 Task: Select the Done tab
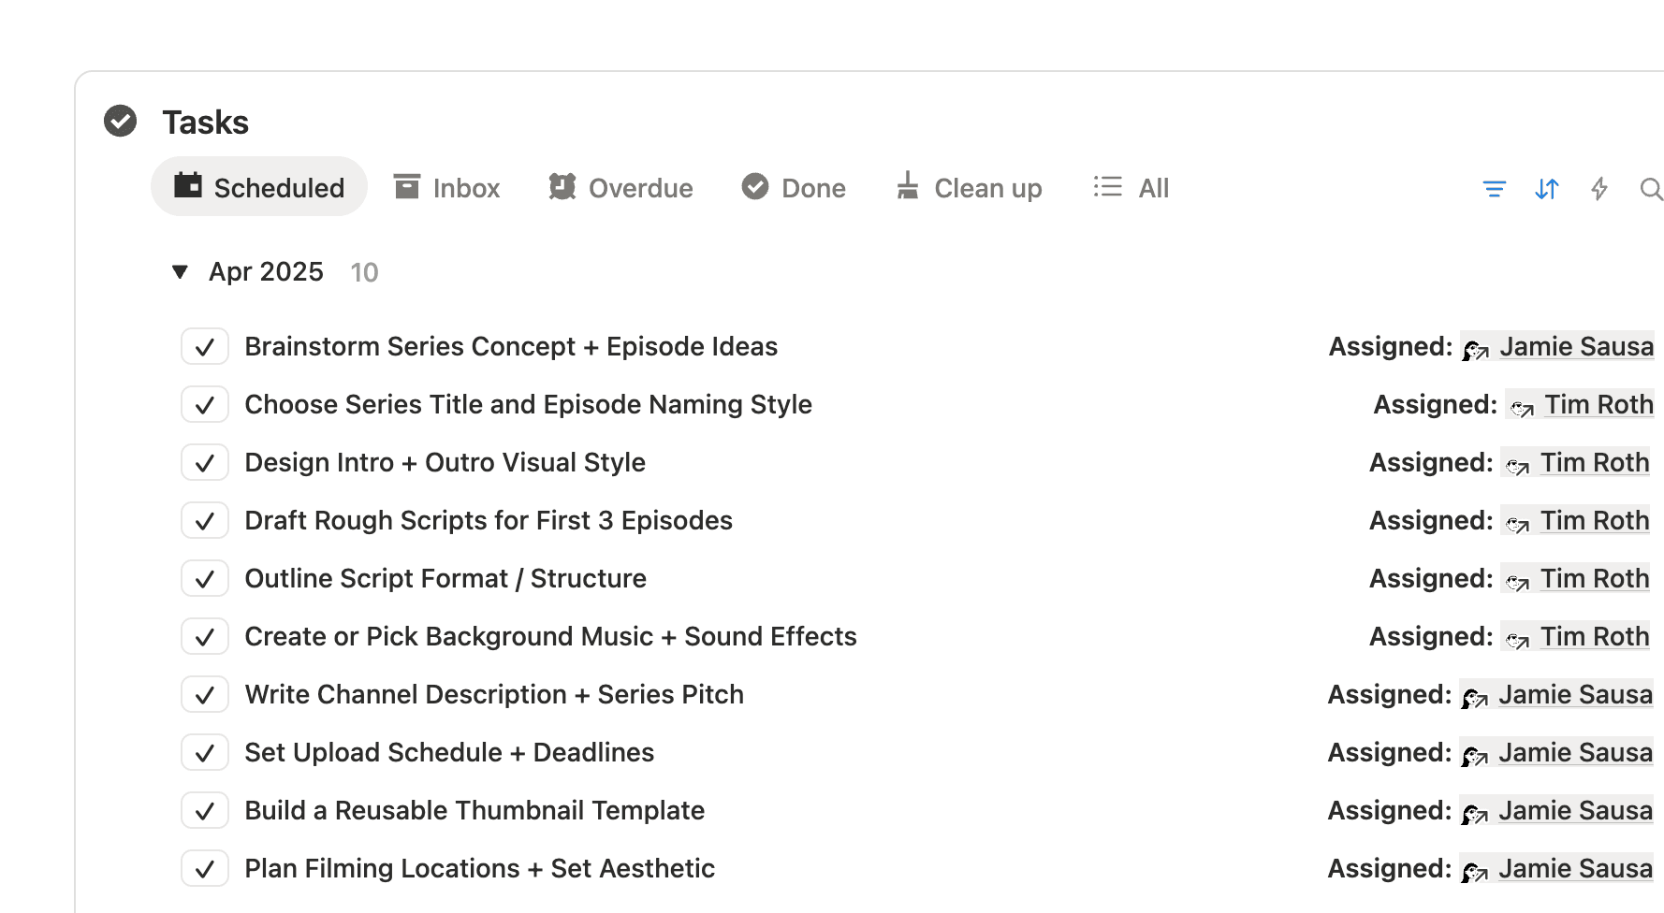[794, 187]
